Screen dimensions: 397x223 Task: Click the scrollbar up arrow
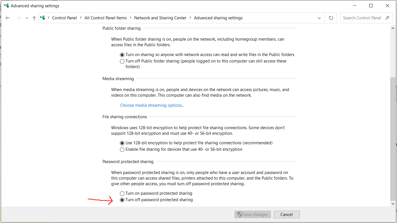pos(393,28)
